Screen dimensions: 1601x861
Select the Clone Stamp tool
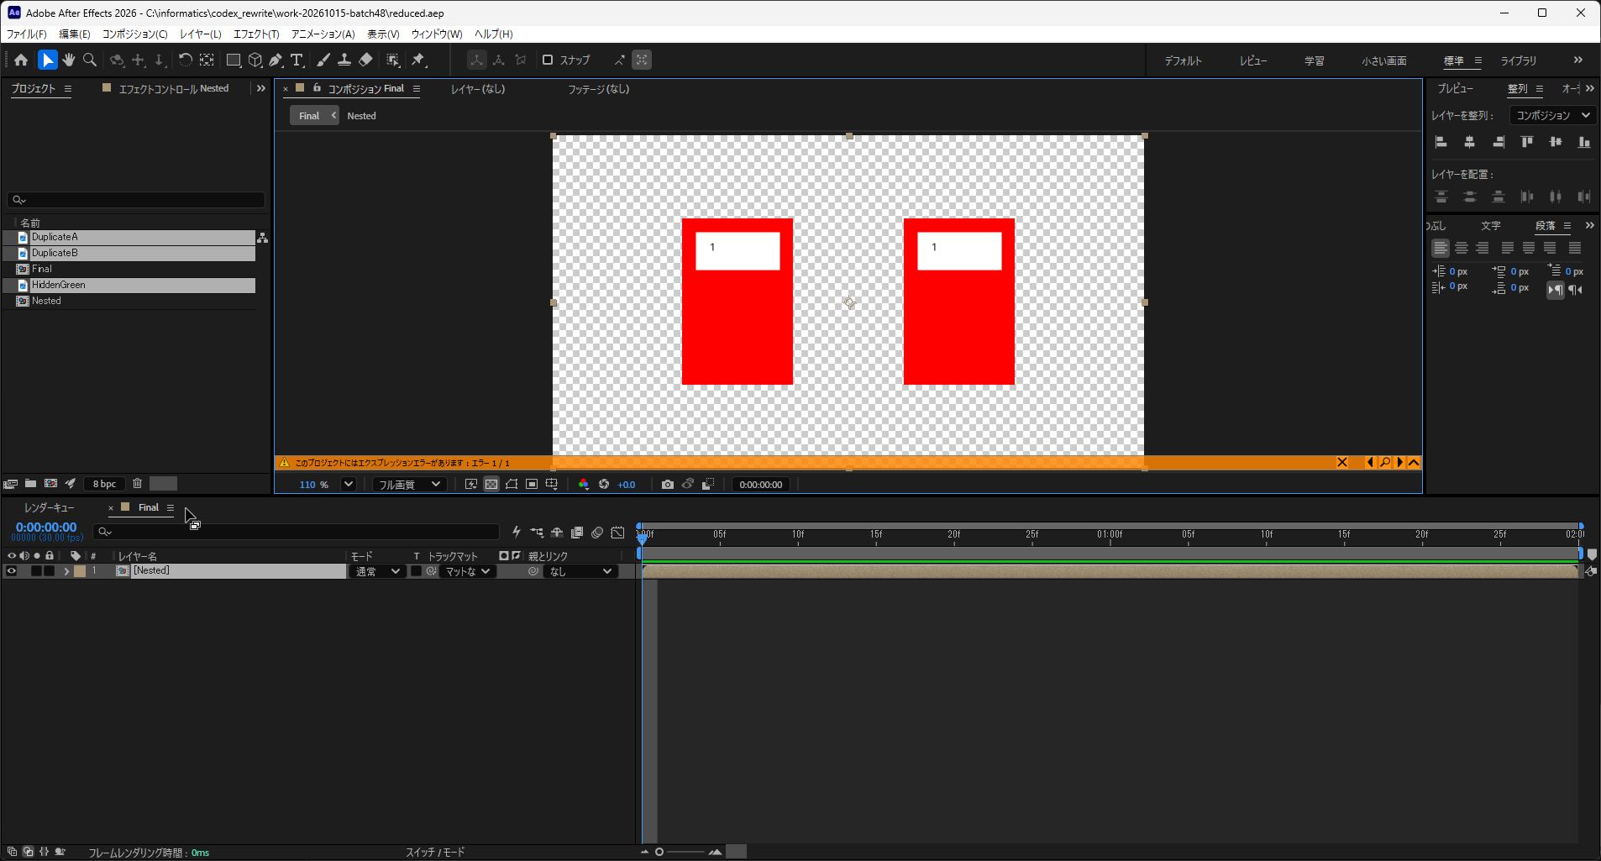pos(344,60)
